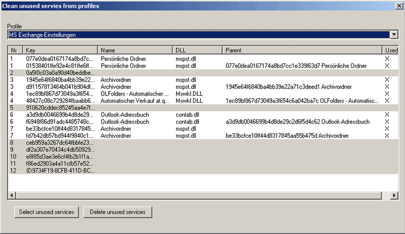Click horizontal scrollbar right arrow
Screen dimensions: 405x234
(x=394, y=196)
